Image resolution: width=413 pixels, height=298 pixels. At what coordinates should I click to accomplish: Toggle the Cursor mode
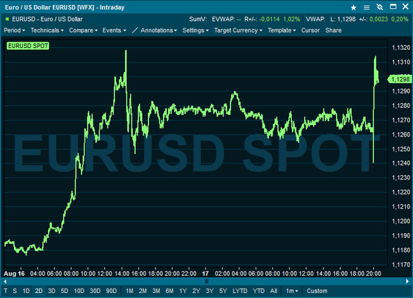(x=311, y=30)
